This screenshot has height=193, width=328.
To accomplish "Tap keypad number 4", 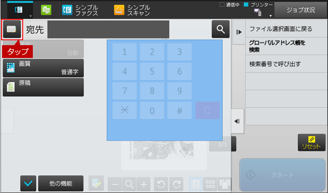I will tap(125, 71).
